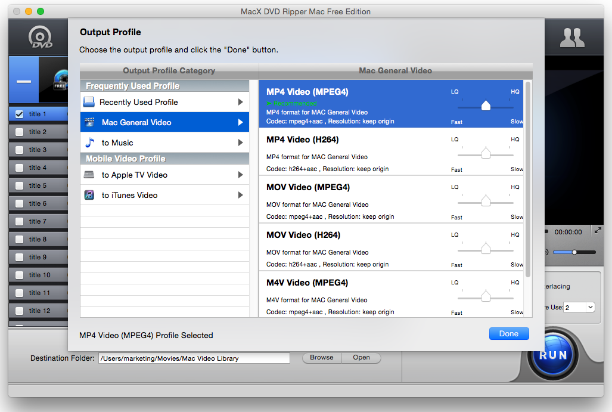Check the title 9 checkbox

(x=19, y=258)
